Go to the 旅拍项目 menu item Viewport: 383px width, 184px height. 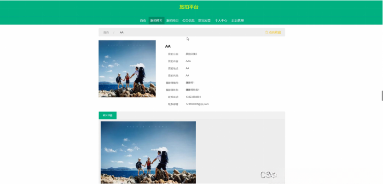tap(173, 21)
